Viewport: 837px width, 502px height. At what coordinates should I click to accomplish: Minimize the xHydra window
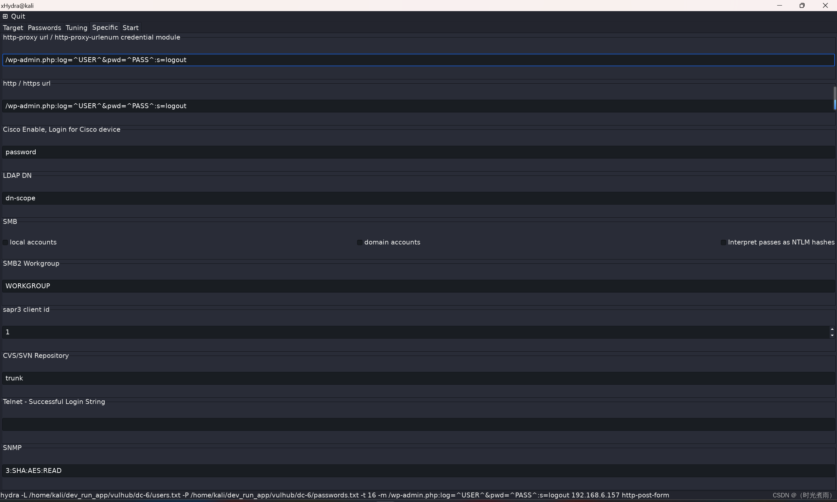pos(779,6)
